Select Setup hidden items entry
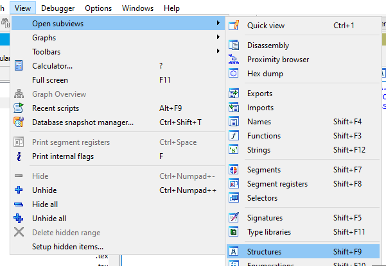 pos(67,247)
